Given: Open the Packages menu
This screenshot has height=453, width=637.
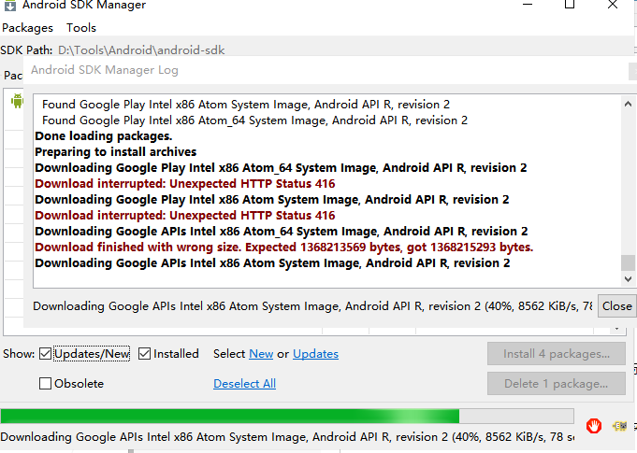Looking at the screenshot, I should pos(28,28).
